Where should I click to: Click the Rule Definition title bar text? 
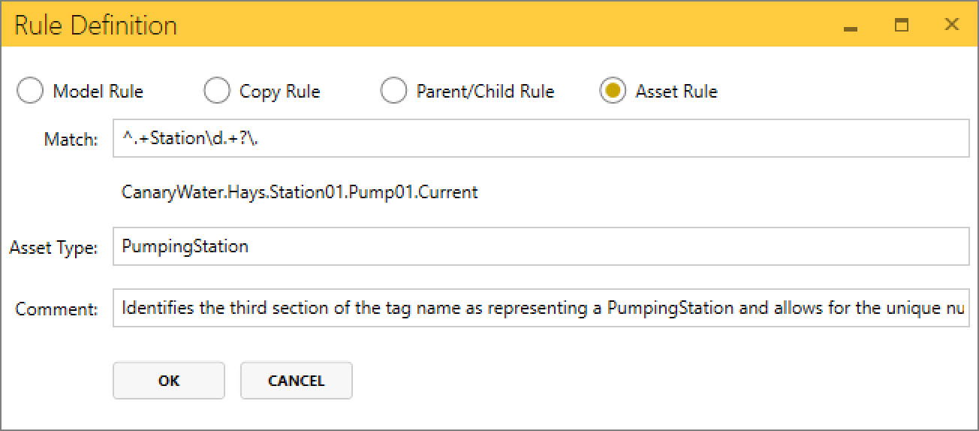tap(96, 26)
